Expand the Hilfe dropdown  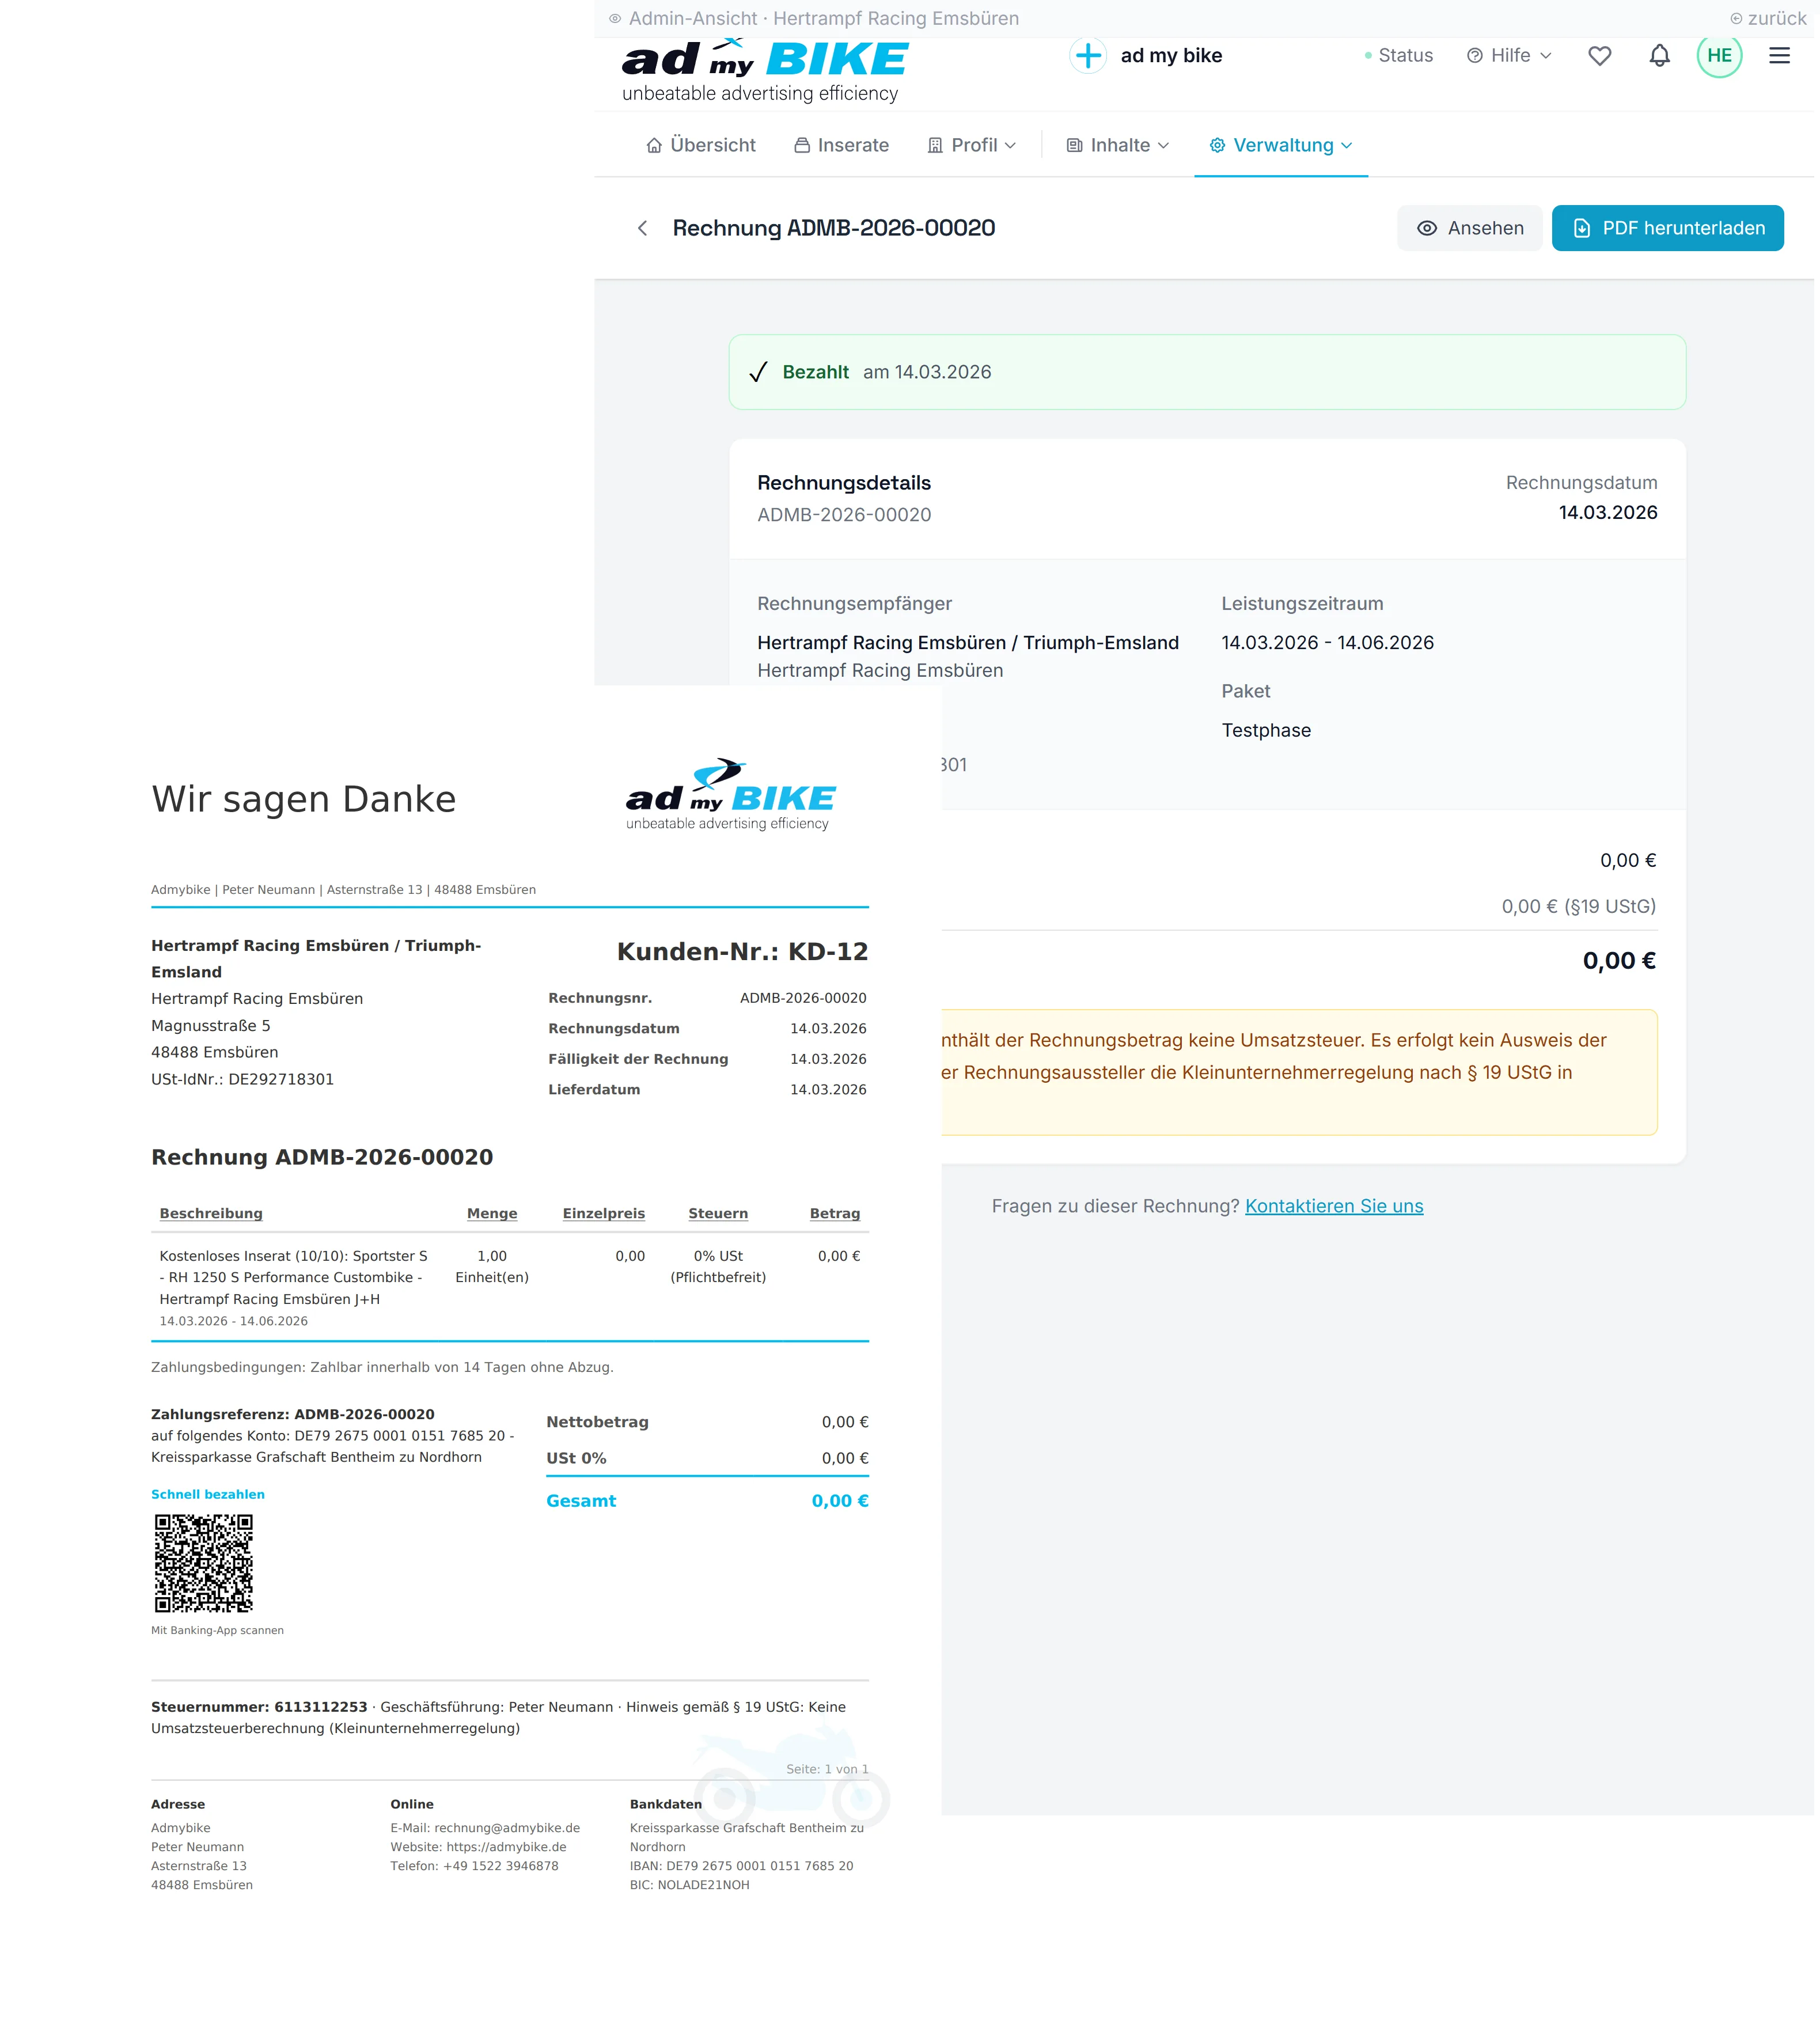click(x=1509, y=56)
